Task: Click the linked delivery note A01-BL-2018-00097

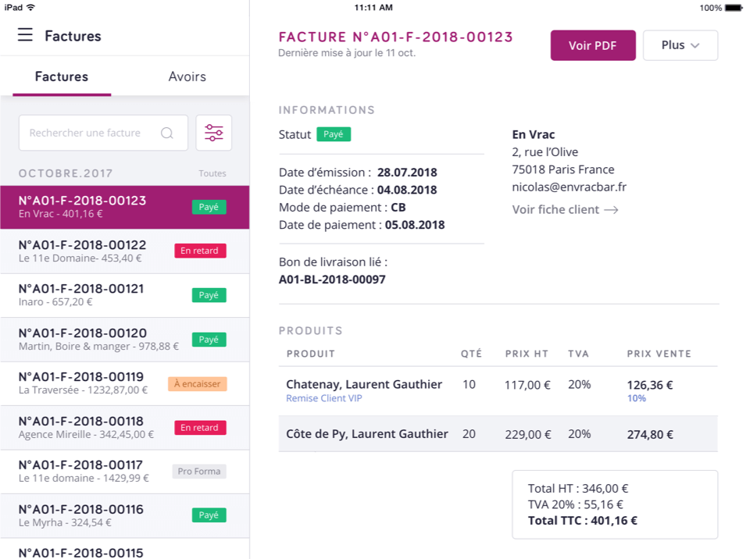Action: pos(331,279)
